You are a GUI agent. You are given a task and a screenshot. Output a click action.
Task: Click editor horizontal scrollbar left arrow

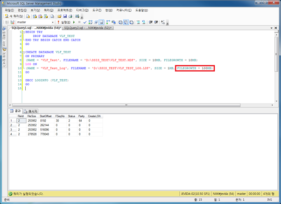pos(10,105)
